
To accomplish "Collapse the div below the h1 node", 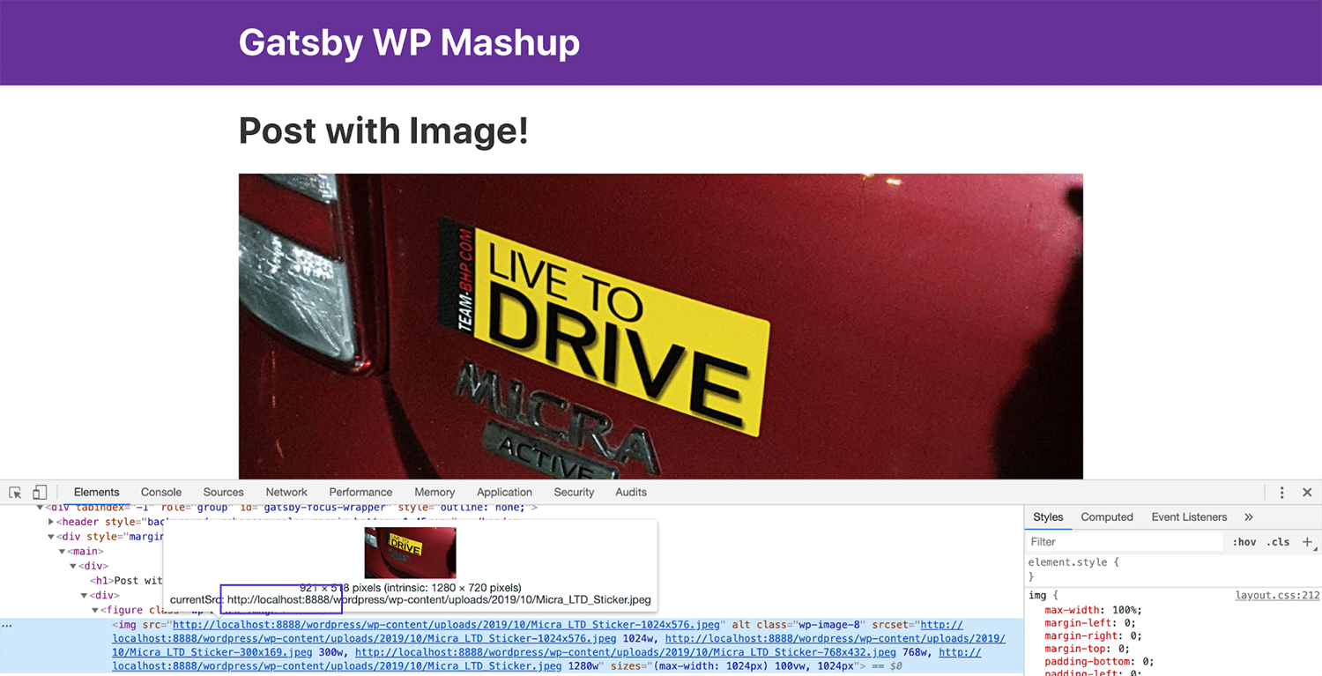I will pos(85,596).
